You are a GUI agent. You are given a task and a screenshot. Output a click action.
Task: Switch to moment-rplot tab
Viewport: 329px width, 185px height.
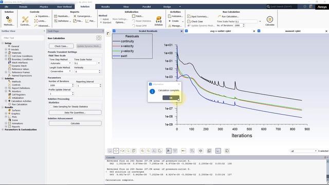[x=293, y=31]
